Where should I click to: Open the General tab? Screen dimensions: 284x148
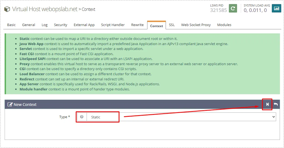tap(29, 25)
